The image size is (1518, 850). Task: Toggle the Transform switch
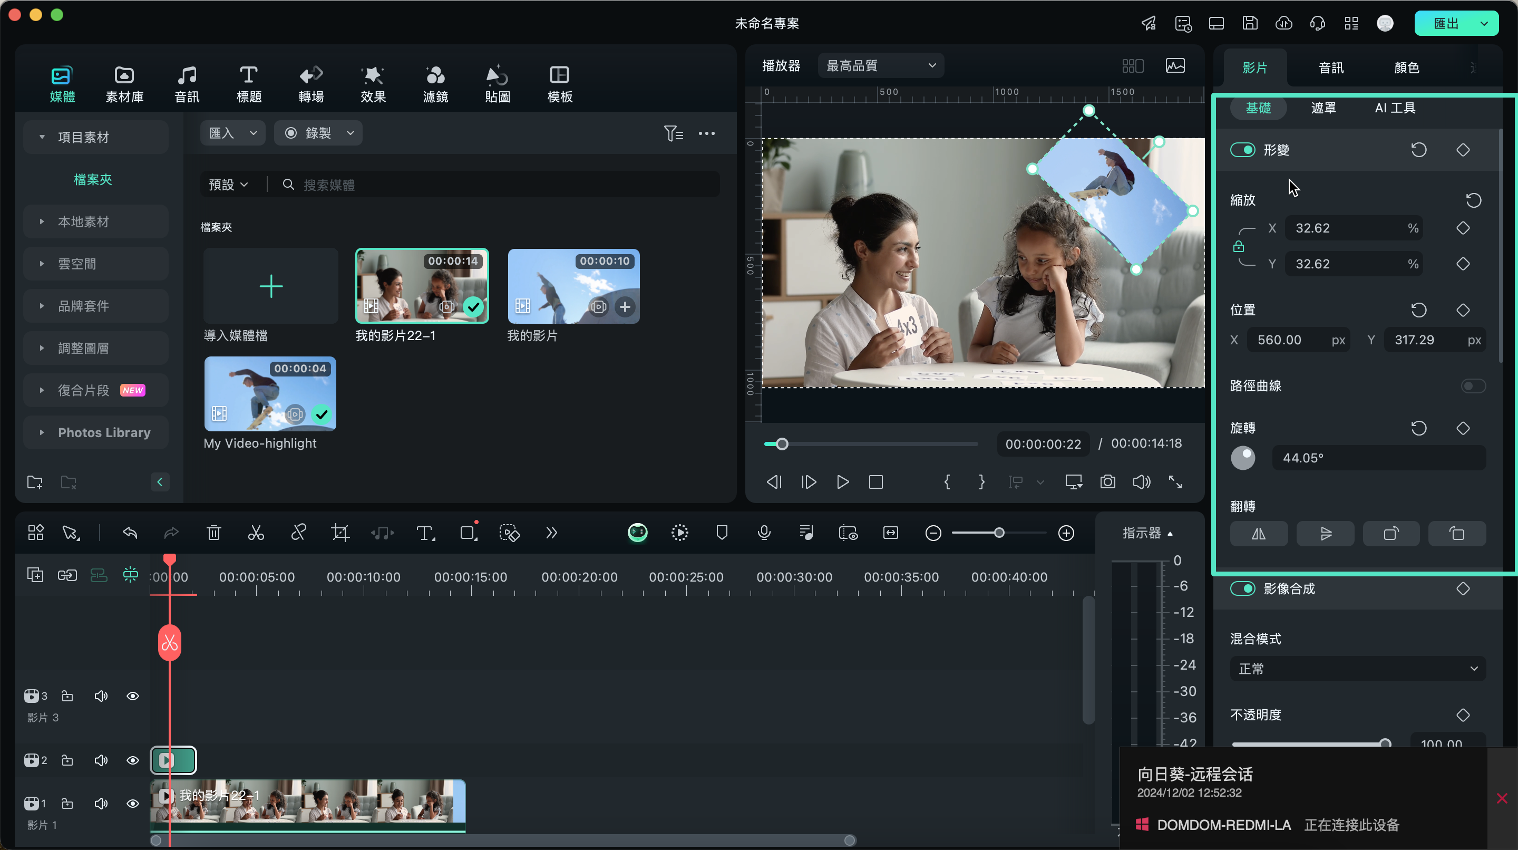click(x=1242, y=150)
